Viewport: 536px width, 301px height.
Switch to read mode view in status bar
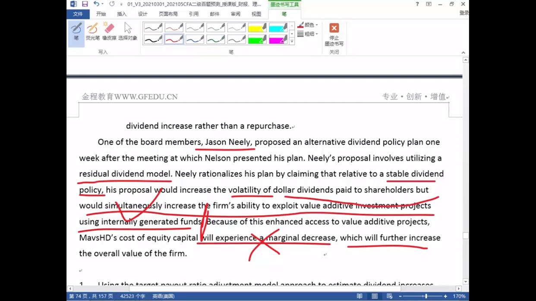359,296
